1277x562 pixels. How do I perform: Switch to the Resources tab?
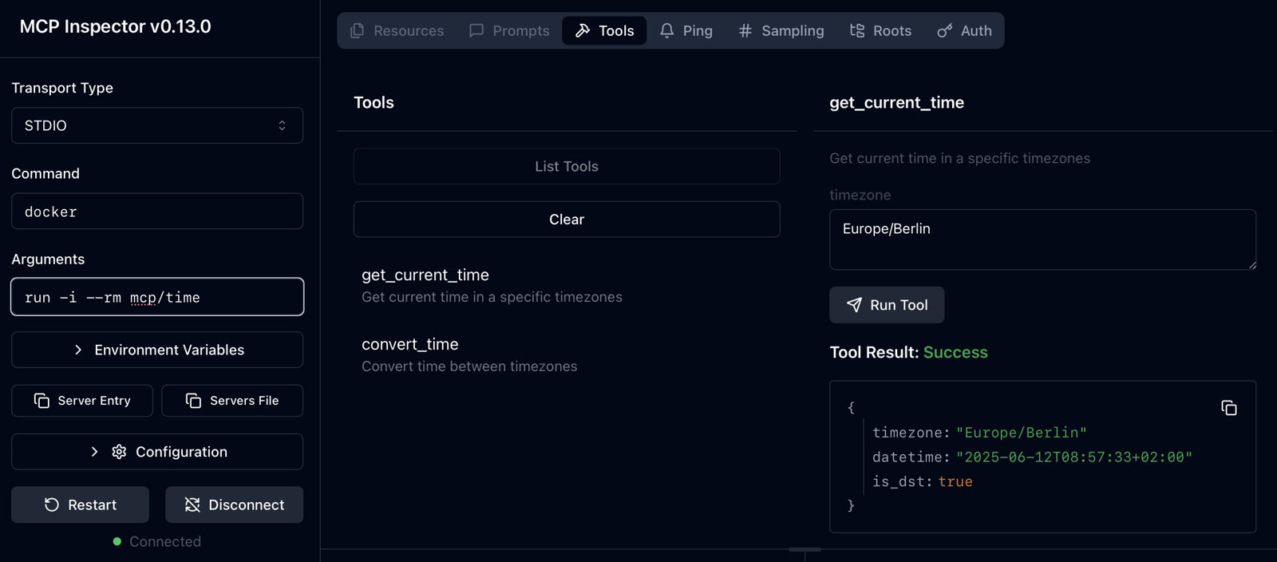click(x=397, y=30)
